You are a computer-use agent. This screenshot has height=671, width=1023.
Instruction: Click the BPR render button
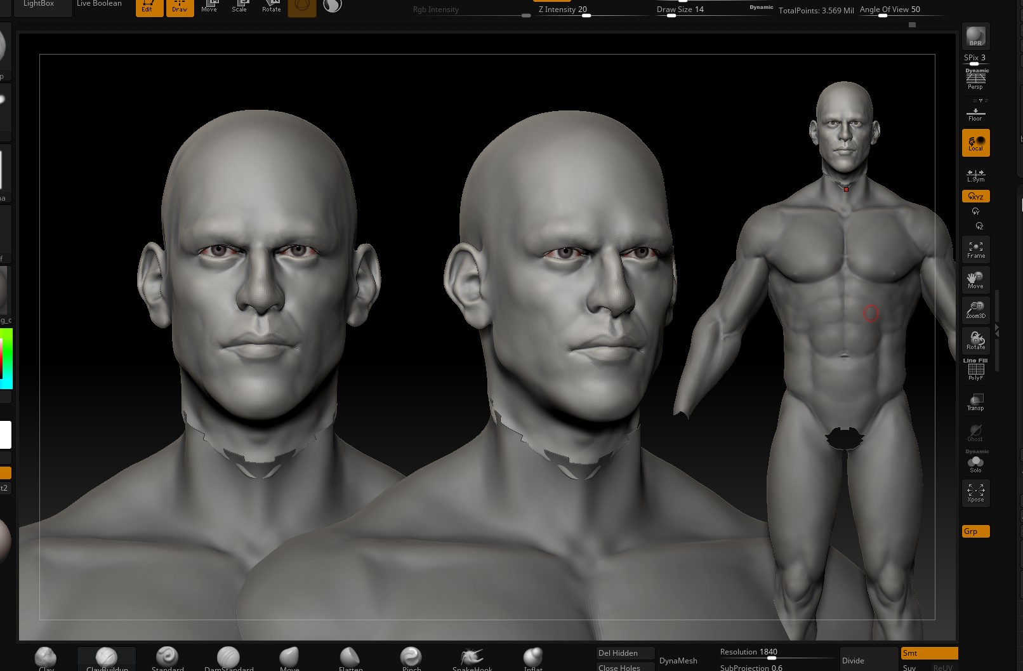coord(975,37)
